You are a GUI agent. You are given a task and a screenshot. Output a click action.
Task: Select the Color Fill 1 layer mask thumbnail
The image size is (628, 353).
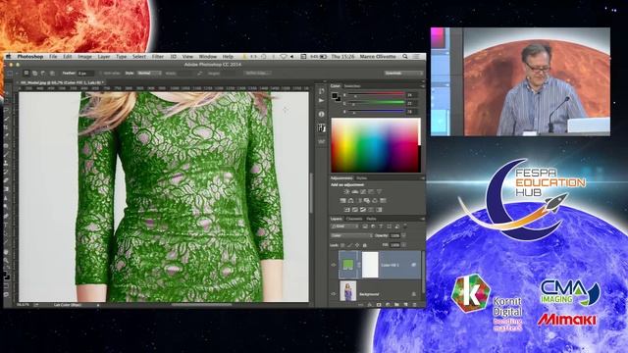pyautogui.click(x=370, y=265)
